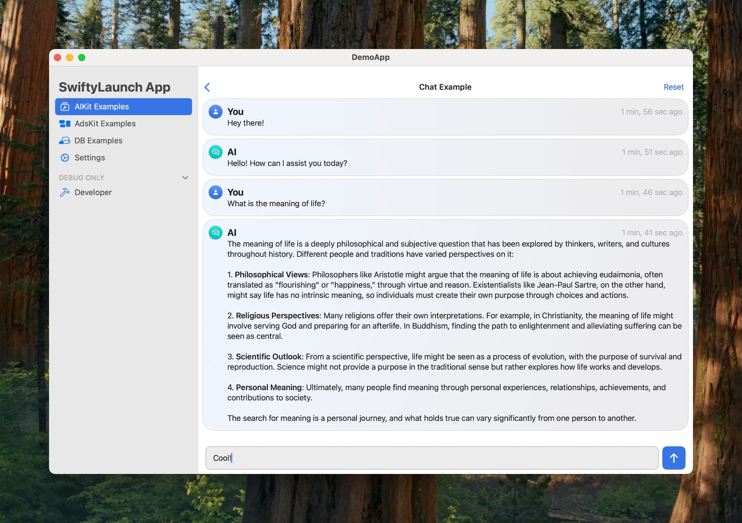Viewport: 742px width, 523px height.
Task: Click the sentence starting 'The search for meaning'
Action: [432, 418]
